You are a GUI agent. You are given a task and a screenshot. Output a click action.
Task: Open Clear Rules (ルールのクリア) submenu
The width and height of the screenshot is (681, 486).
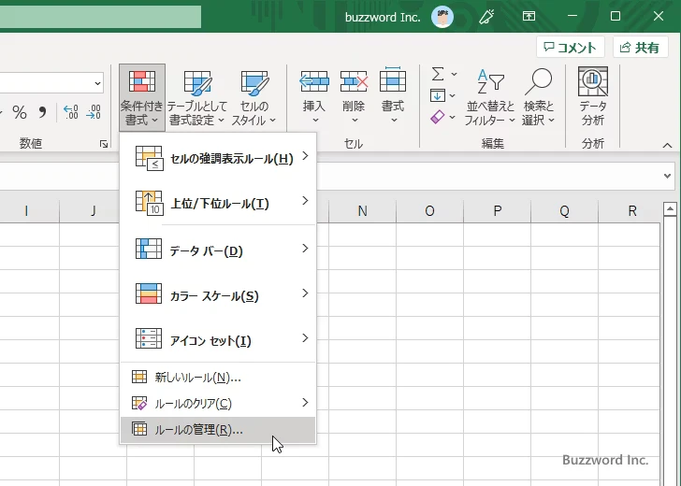219,403
